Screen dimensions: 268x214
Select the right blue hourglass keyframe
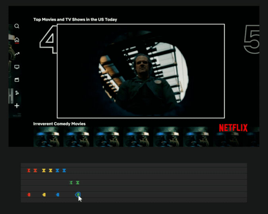[64, 170]
